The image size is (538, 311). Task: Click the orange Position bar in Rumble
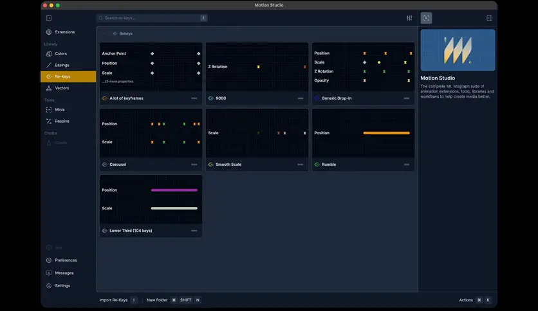tap(386, 133)
